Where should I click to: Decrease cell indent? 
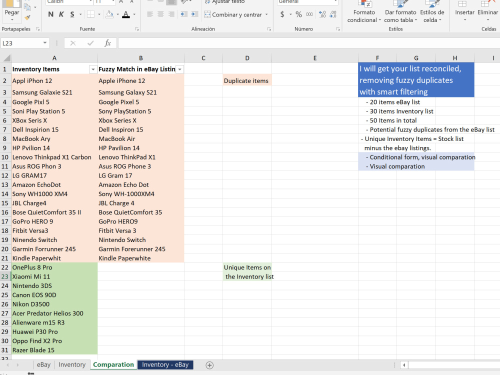184,14
